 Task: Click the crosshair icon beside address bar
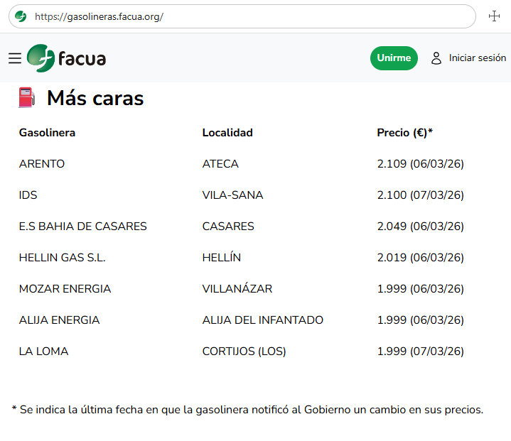[x=495, y=16]
